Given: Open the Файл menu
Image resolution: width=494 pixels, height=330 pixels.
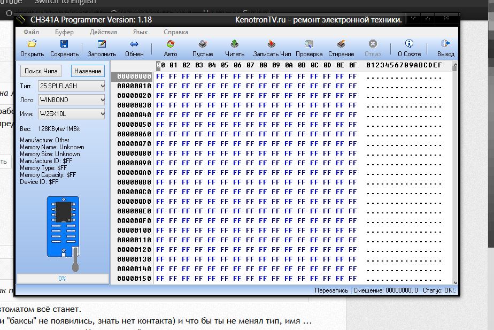Looking at the screenshot, I should (31, 32).
